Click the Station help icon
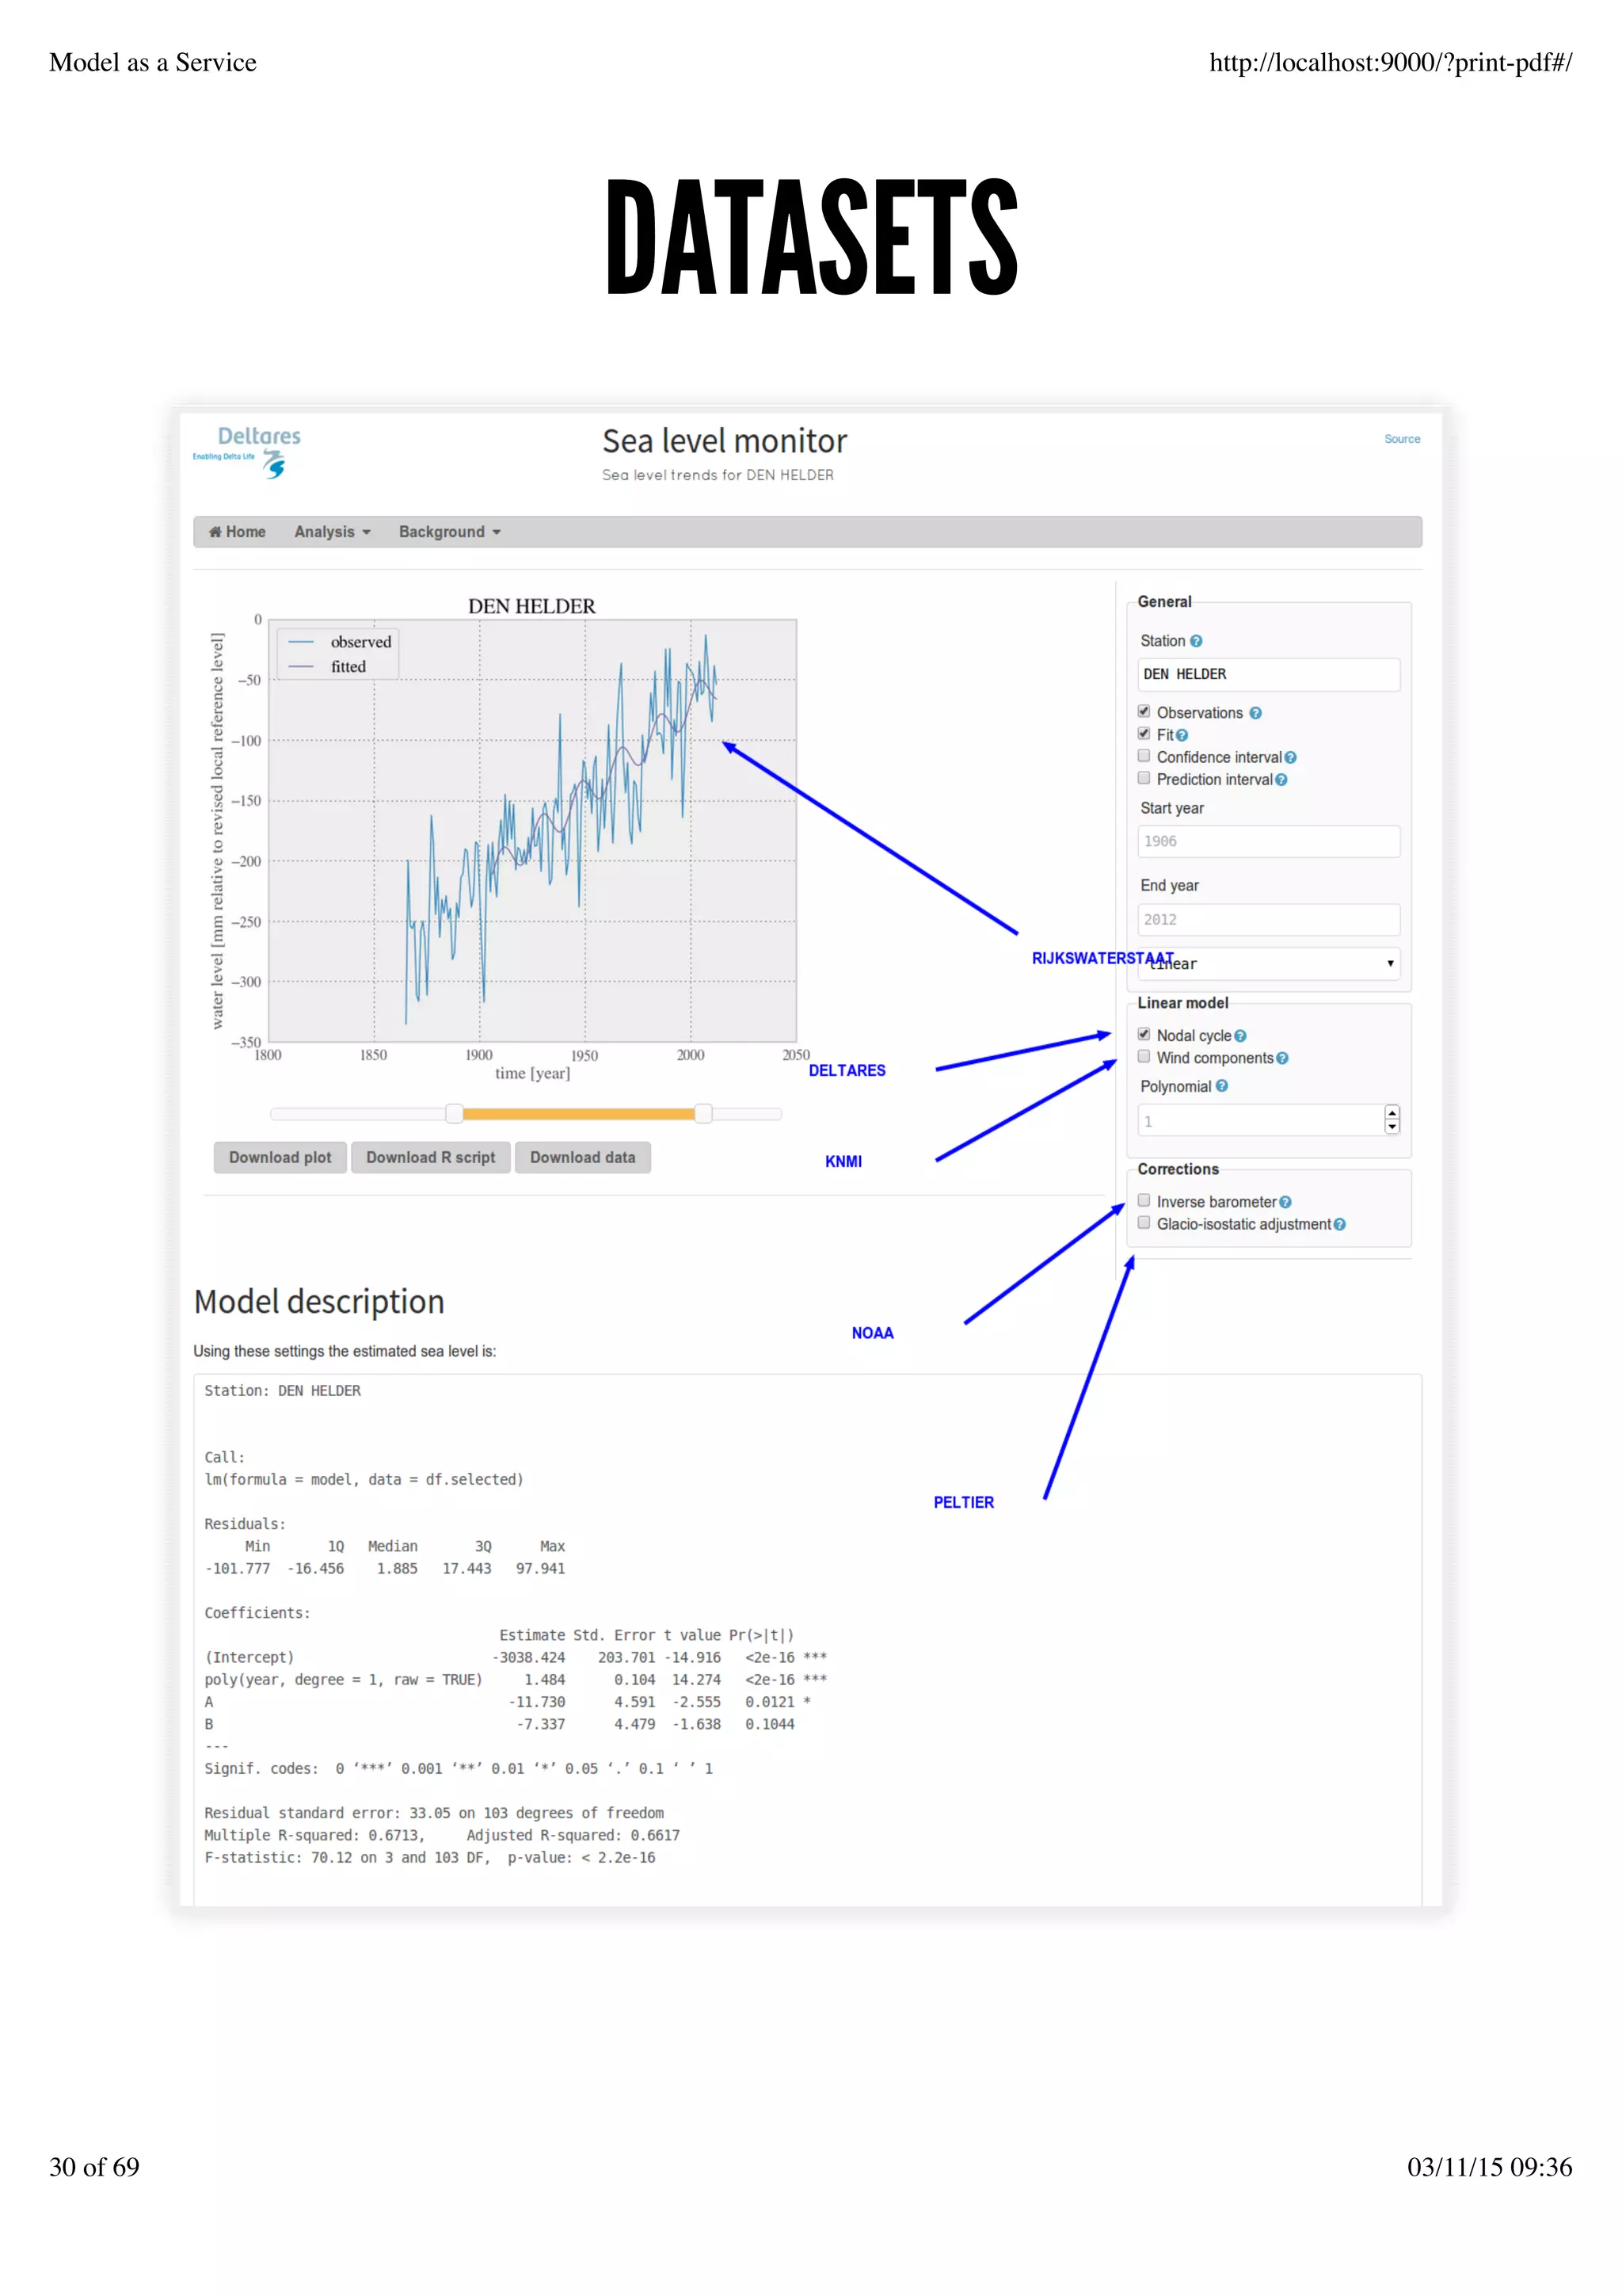The image size is (1622, 2296). coord(1195,641)
